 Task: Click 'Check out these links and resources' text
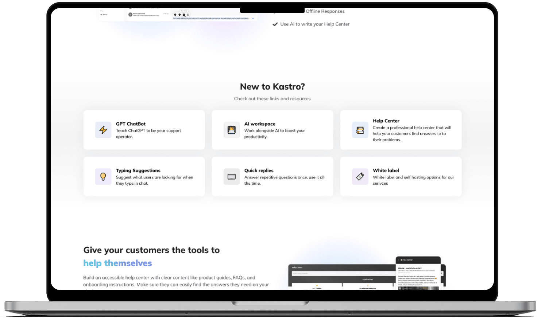coord(272,99)
